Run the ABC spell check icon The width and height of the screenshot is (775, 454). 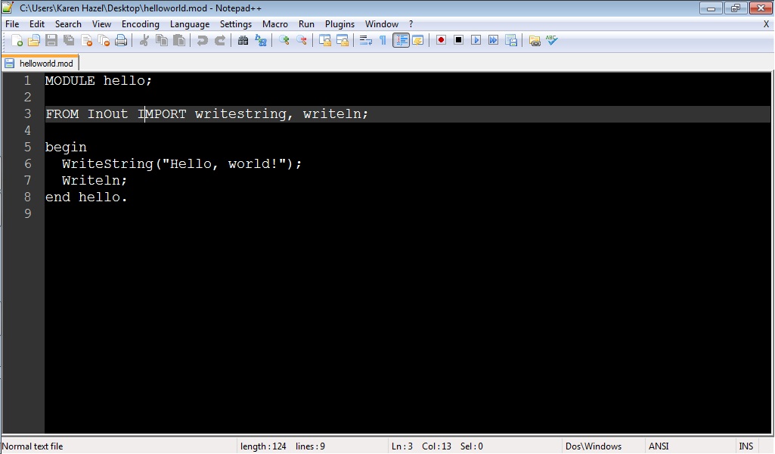tap(552, 40)
